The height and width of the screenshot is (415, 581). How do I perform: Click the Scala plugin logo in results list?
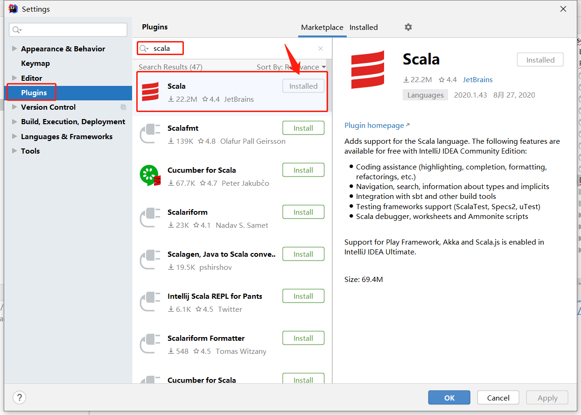pyautogui.click(x=150, y=91)
